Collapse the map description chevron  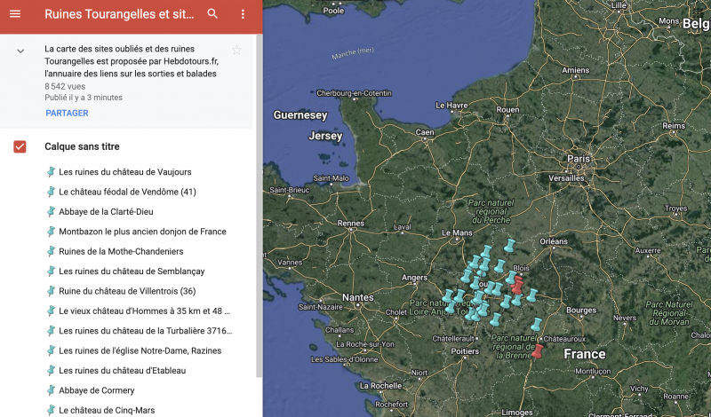[x=20, y=51]
